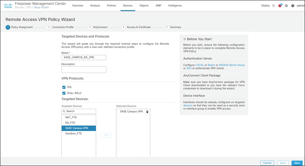Remove SASE Campus VPN with trash icon
Viewport: 305px width, 166px height.
coord(147,112)
